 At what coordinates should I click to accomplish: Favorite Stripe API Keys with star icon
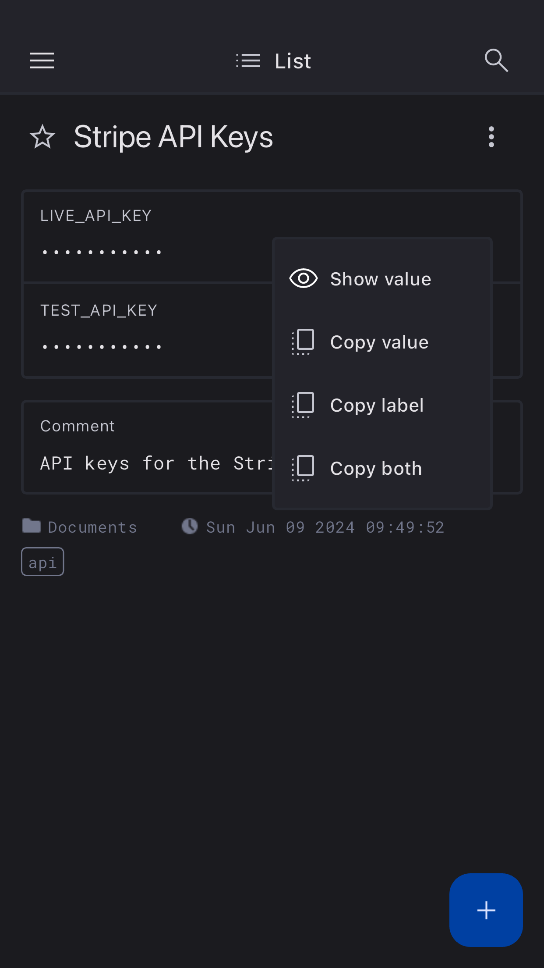click(x=42, y=137)
